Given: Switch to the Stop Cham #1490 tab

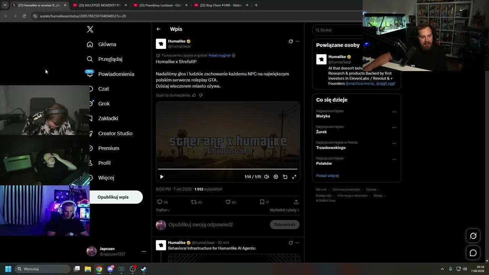Looking at the screenshot, I should tap(221, 5).
